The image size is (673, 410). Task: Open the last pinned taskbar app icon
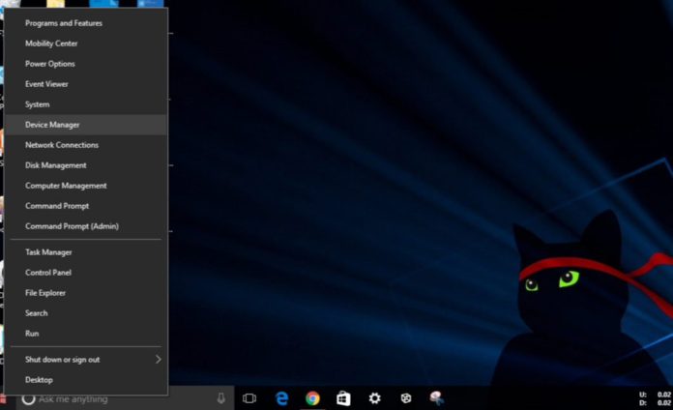436,398
